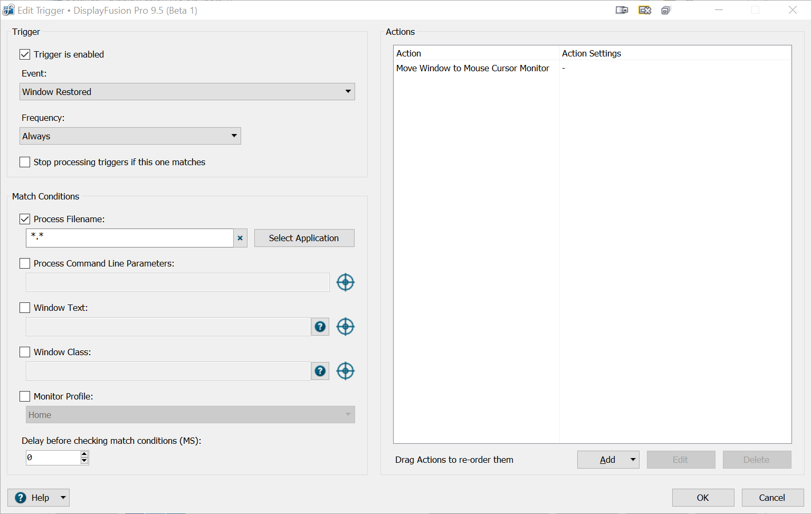Open the Add button dropdown arrow

point(633,460)
